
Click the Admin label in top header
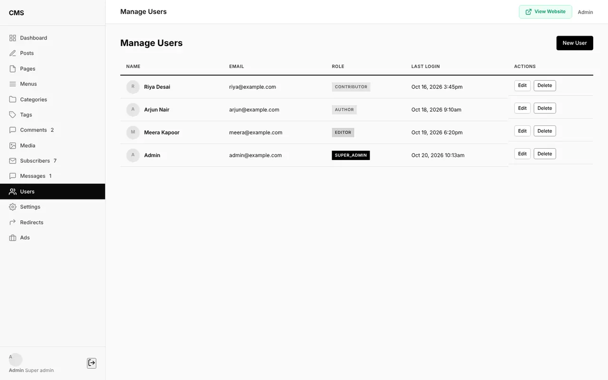[585, 12]
